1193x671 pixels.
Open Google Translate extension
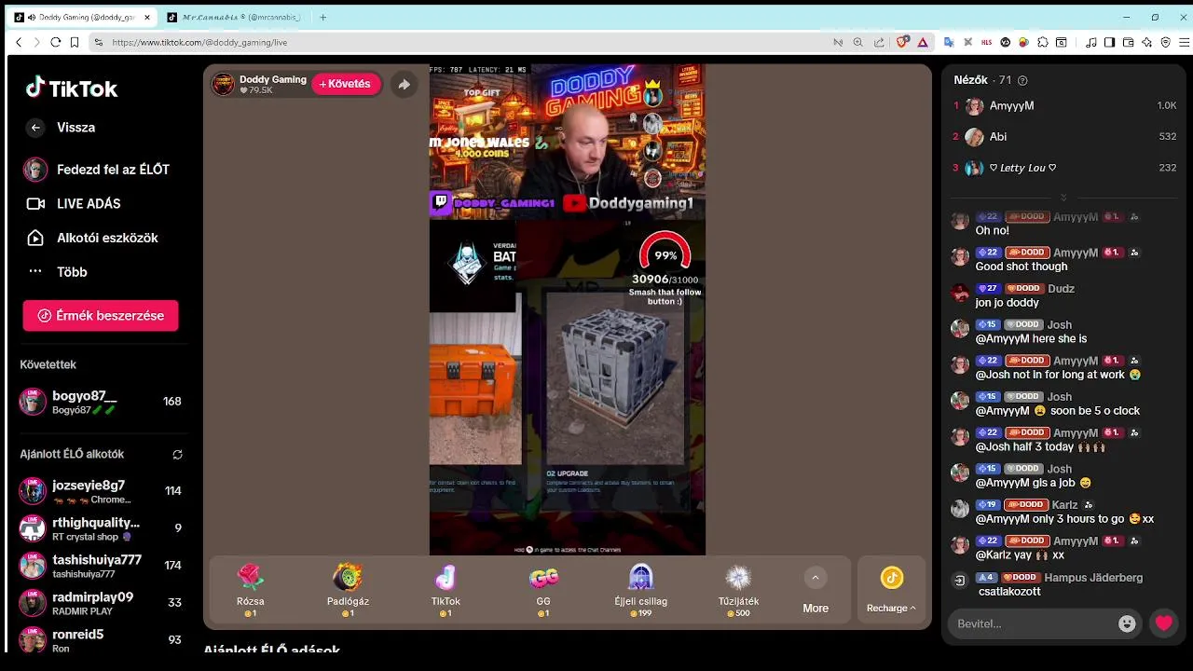click(x=949, y=42)
